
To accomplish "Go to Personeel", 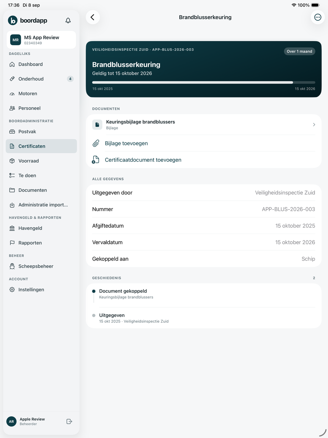I will click(x=41, y=108).
